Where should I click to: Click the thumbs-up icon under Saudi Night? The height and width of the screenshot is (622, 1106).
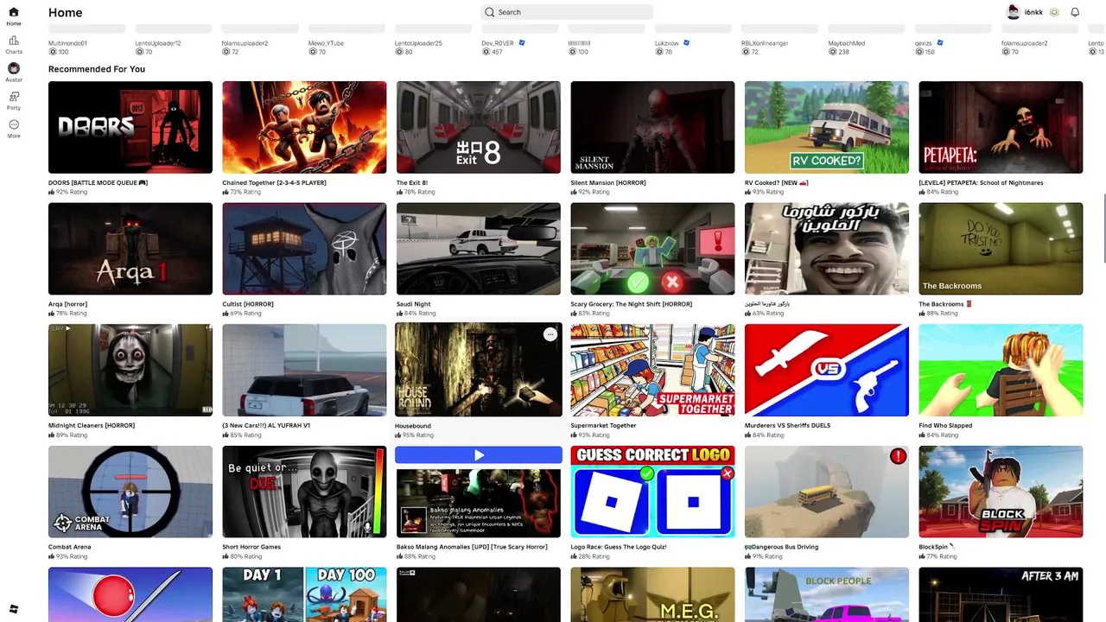coord(400,314)
